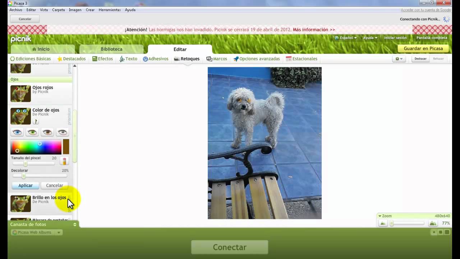Click the brown selected color swatch
Viewport: 460px width, 259px height.
[x=66, y=147]
